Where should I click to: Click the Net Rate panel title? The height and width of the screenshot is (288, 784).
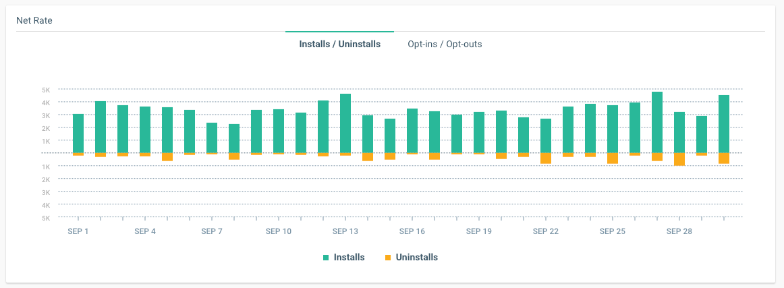pyautogui.click(x=34, y=21)
